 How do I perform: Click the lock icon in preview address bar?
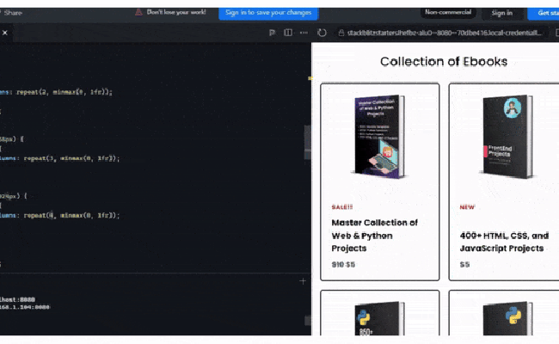341,33
